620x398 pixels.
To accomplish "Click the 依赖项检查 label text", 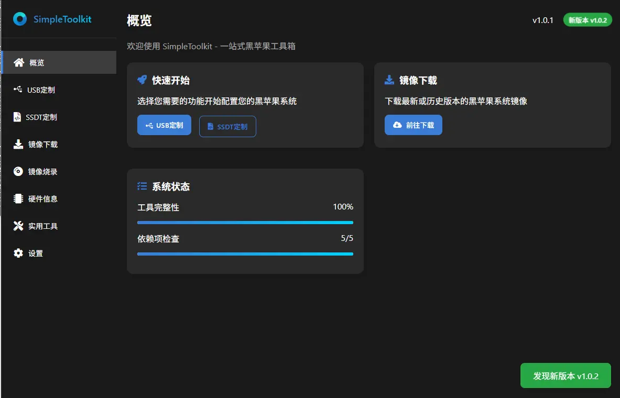I will 158,239.
